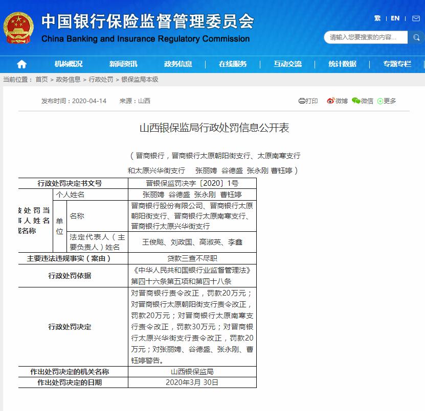The image size is (425, 411).
Task: Click the green plus 更多 icon
Action: click(x=380, y=101)
